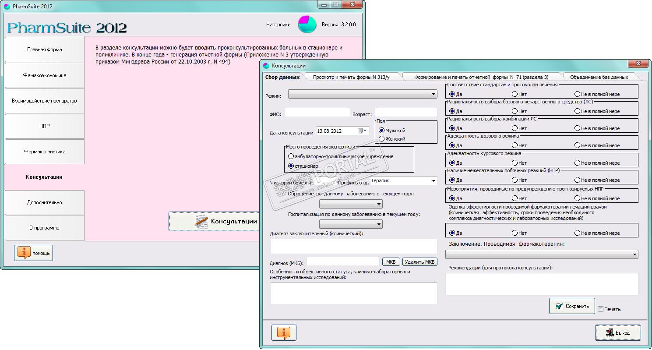The width and height of the screenshot is (652, 350).
Task: Click the date value 13.08.2012
Action: pos(329,131)
